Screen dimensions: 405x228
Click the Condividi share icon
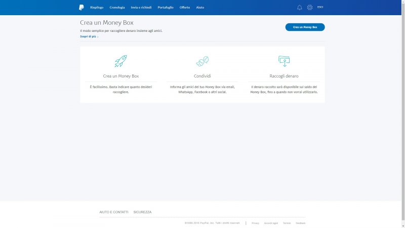click(202, 61)
